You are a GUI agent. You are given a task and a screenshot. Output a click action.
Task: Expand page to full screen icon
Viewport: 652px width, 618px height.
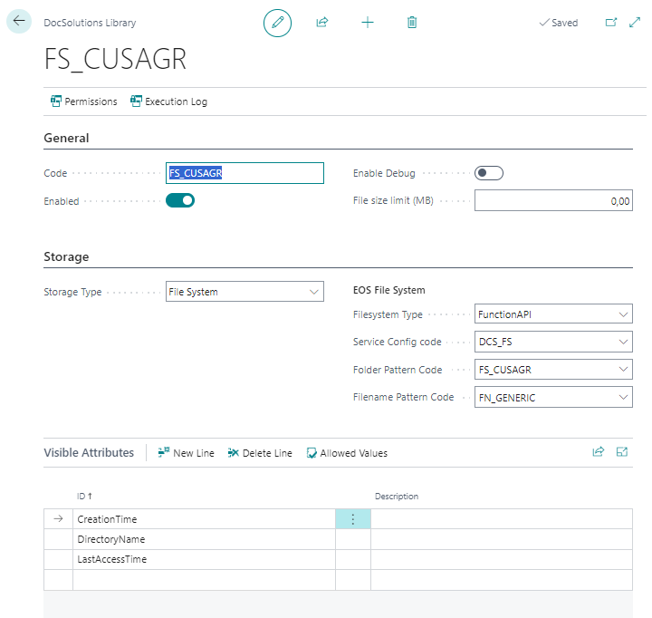pos(634,23)
